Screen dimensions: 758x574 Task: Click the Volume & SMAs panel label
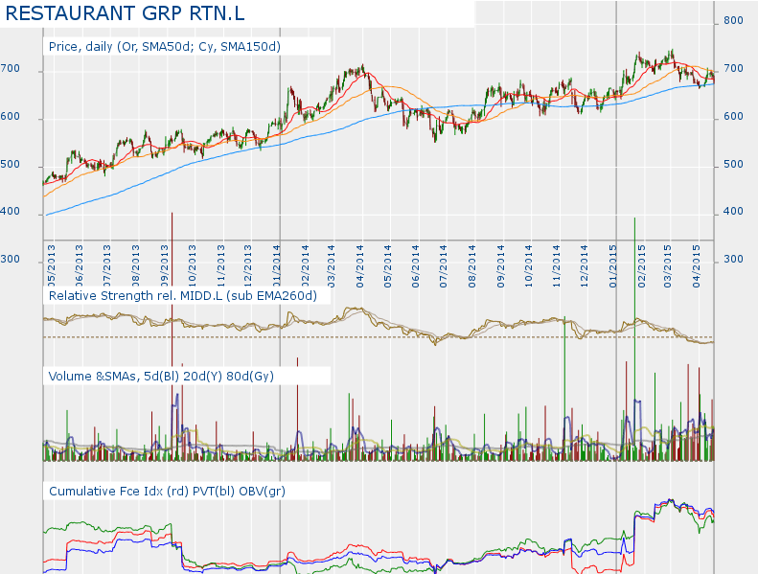[x=161, y=377]
